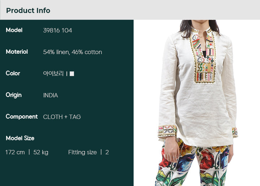Select the model number 39816 104
This screenshot has height=186, width=260.
point(57,30)
